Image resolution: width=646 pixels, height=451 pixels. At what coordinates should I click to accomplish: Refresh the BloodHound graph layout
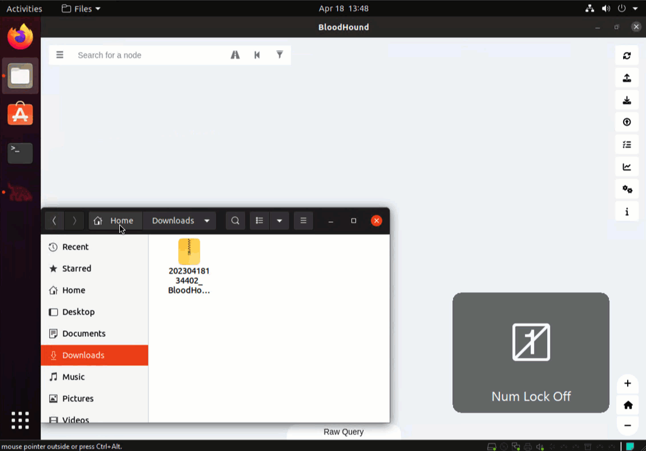(x=627, y=55)
